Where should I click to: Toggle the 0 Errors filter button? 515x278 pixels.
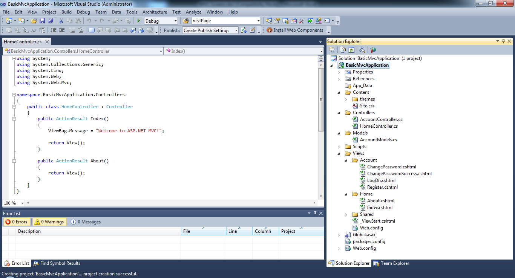16,222
